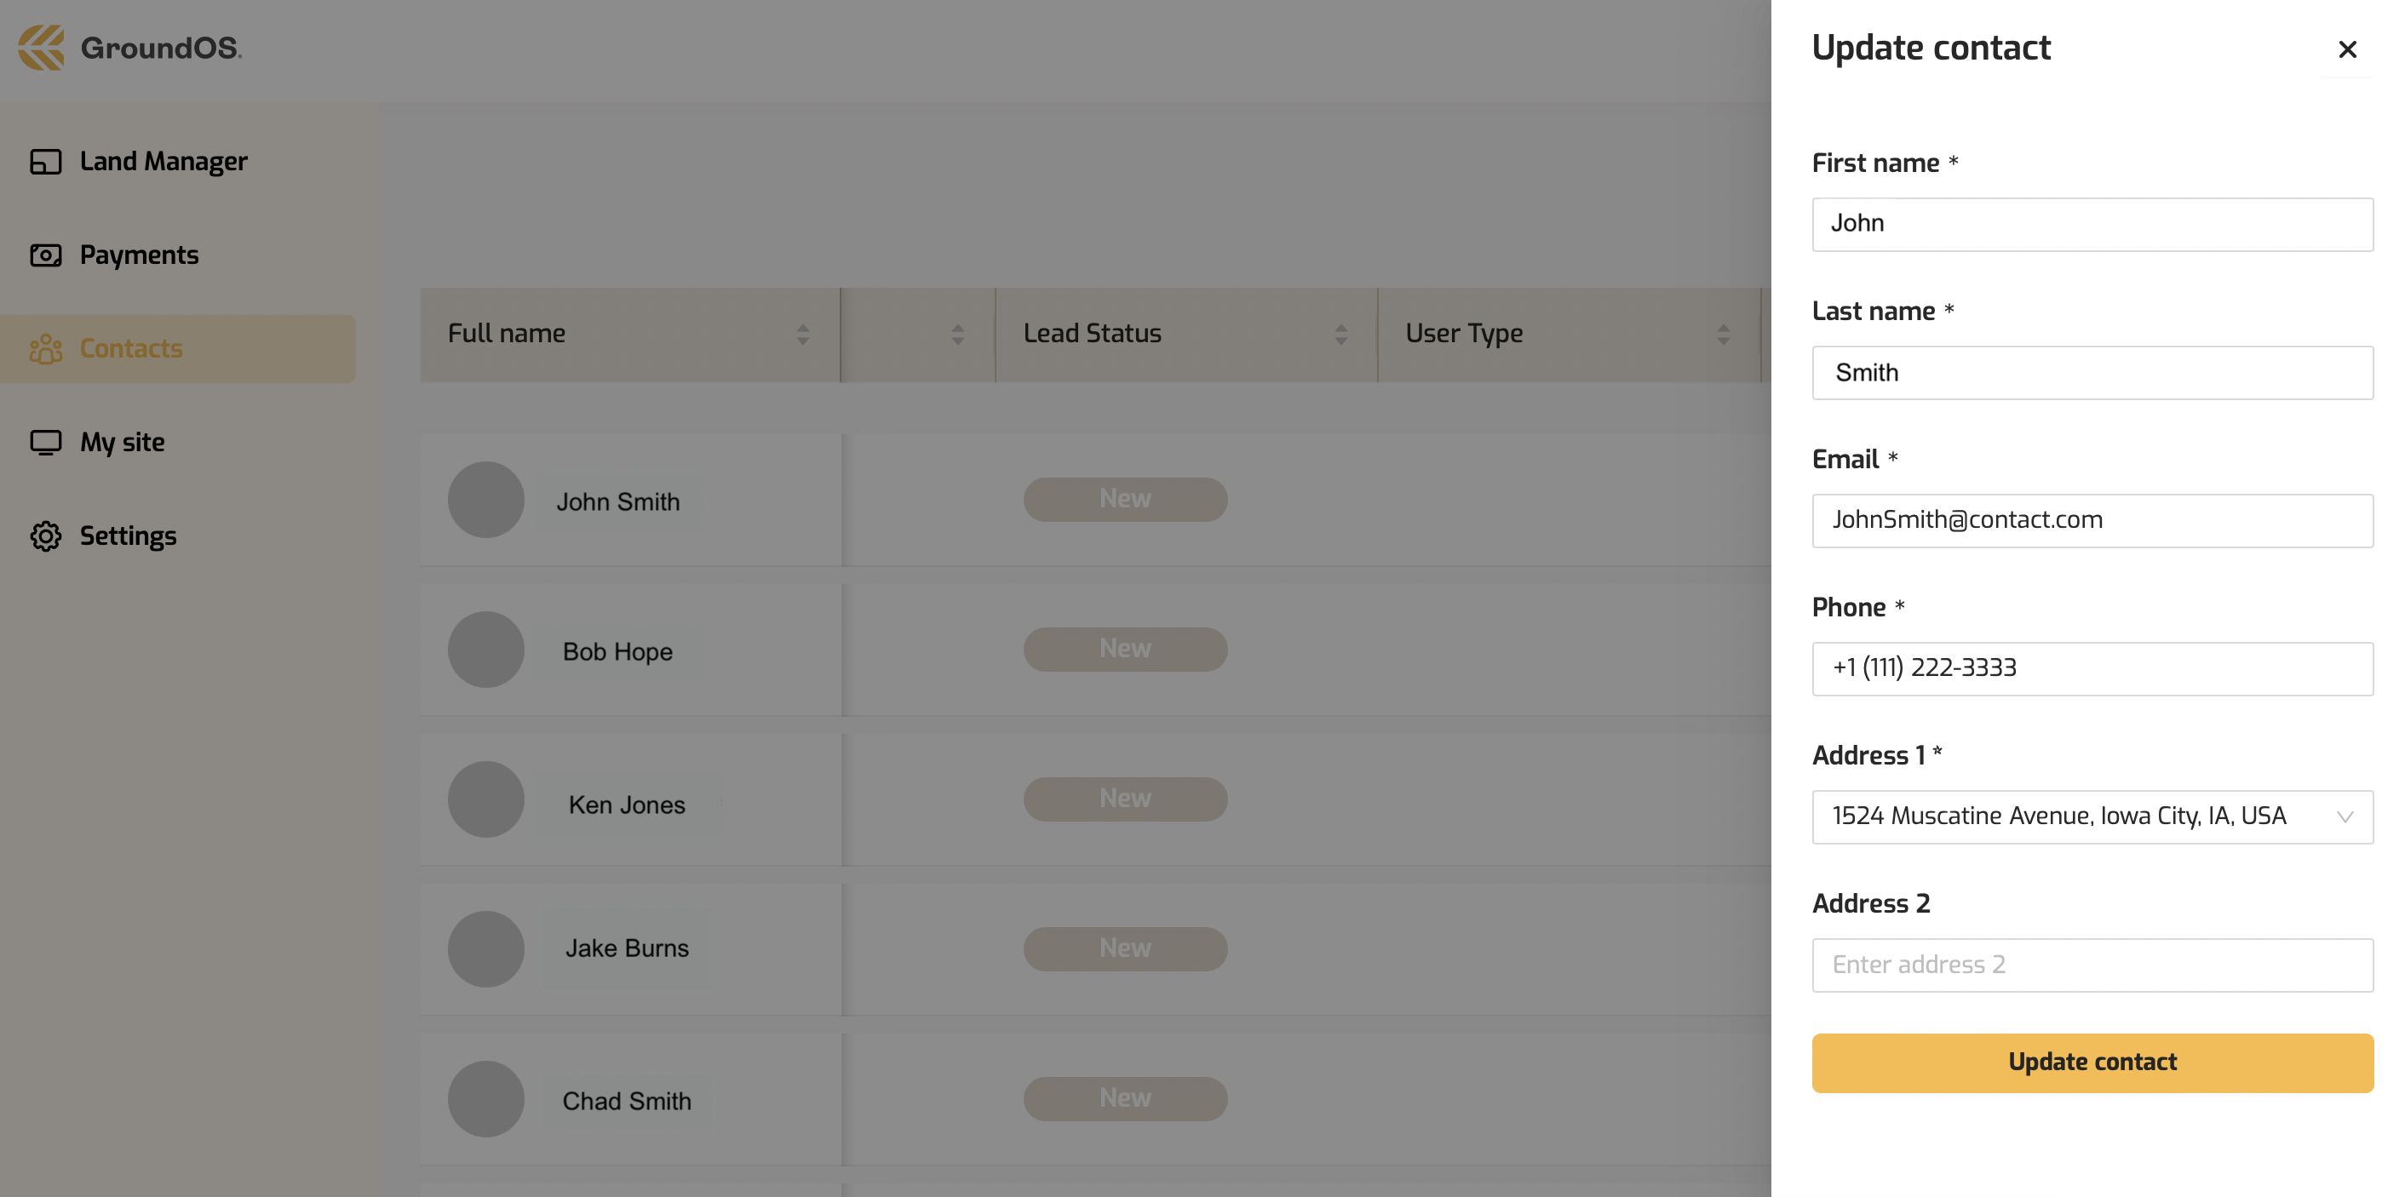Focus the Email input field

2092,520
